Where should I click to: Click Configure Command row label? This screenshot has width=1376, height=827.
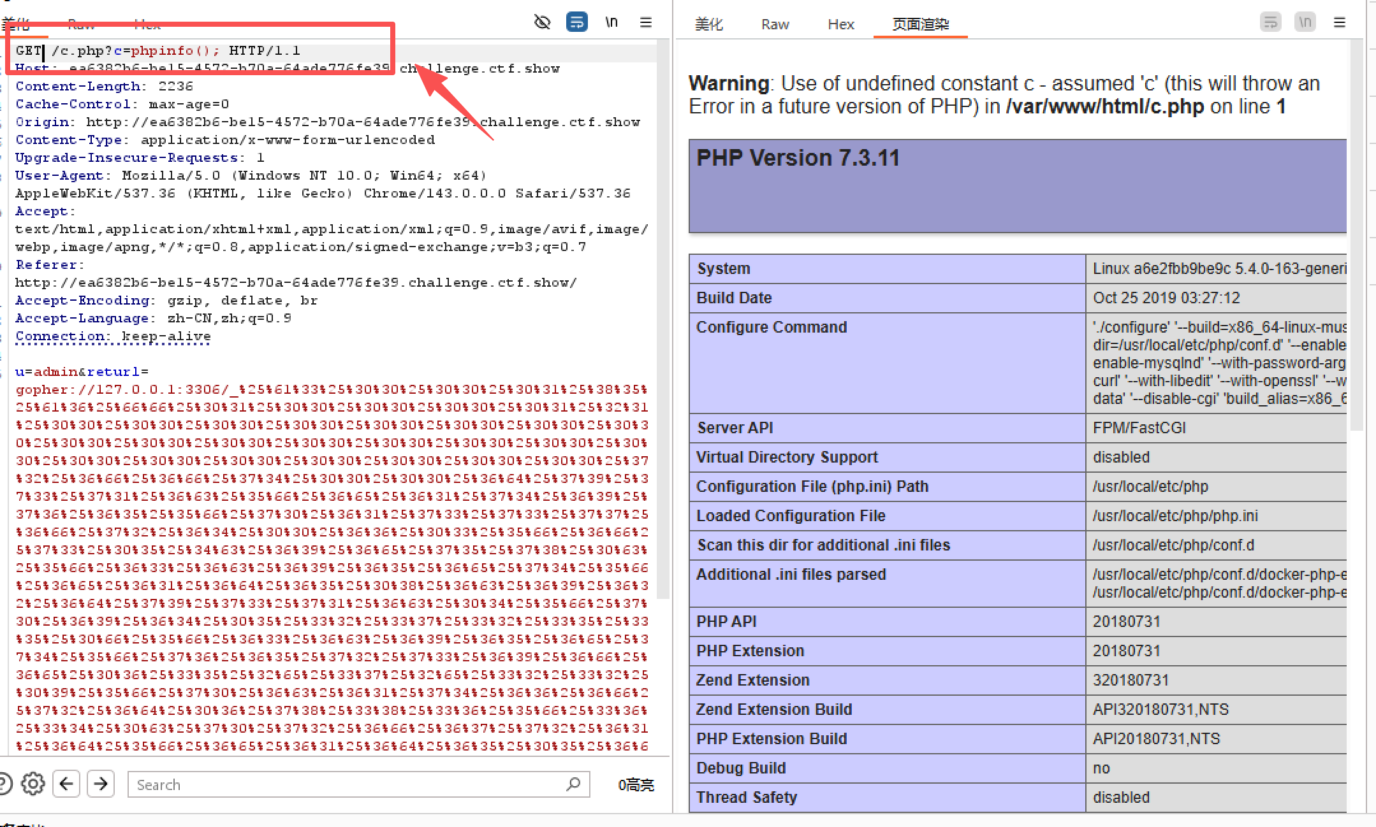(772, 327)
